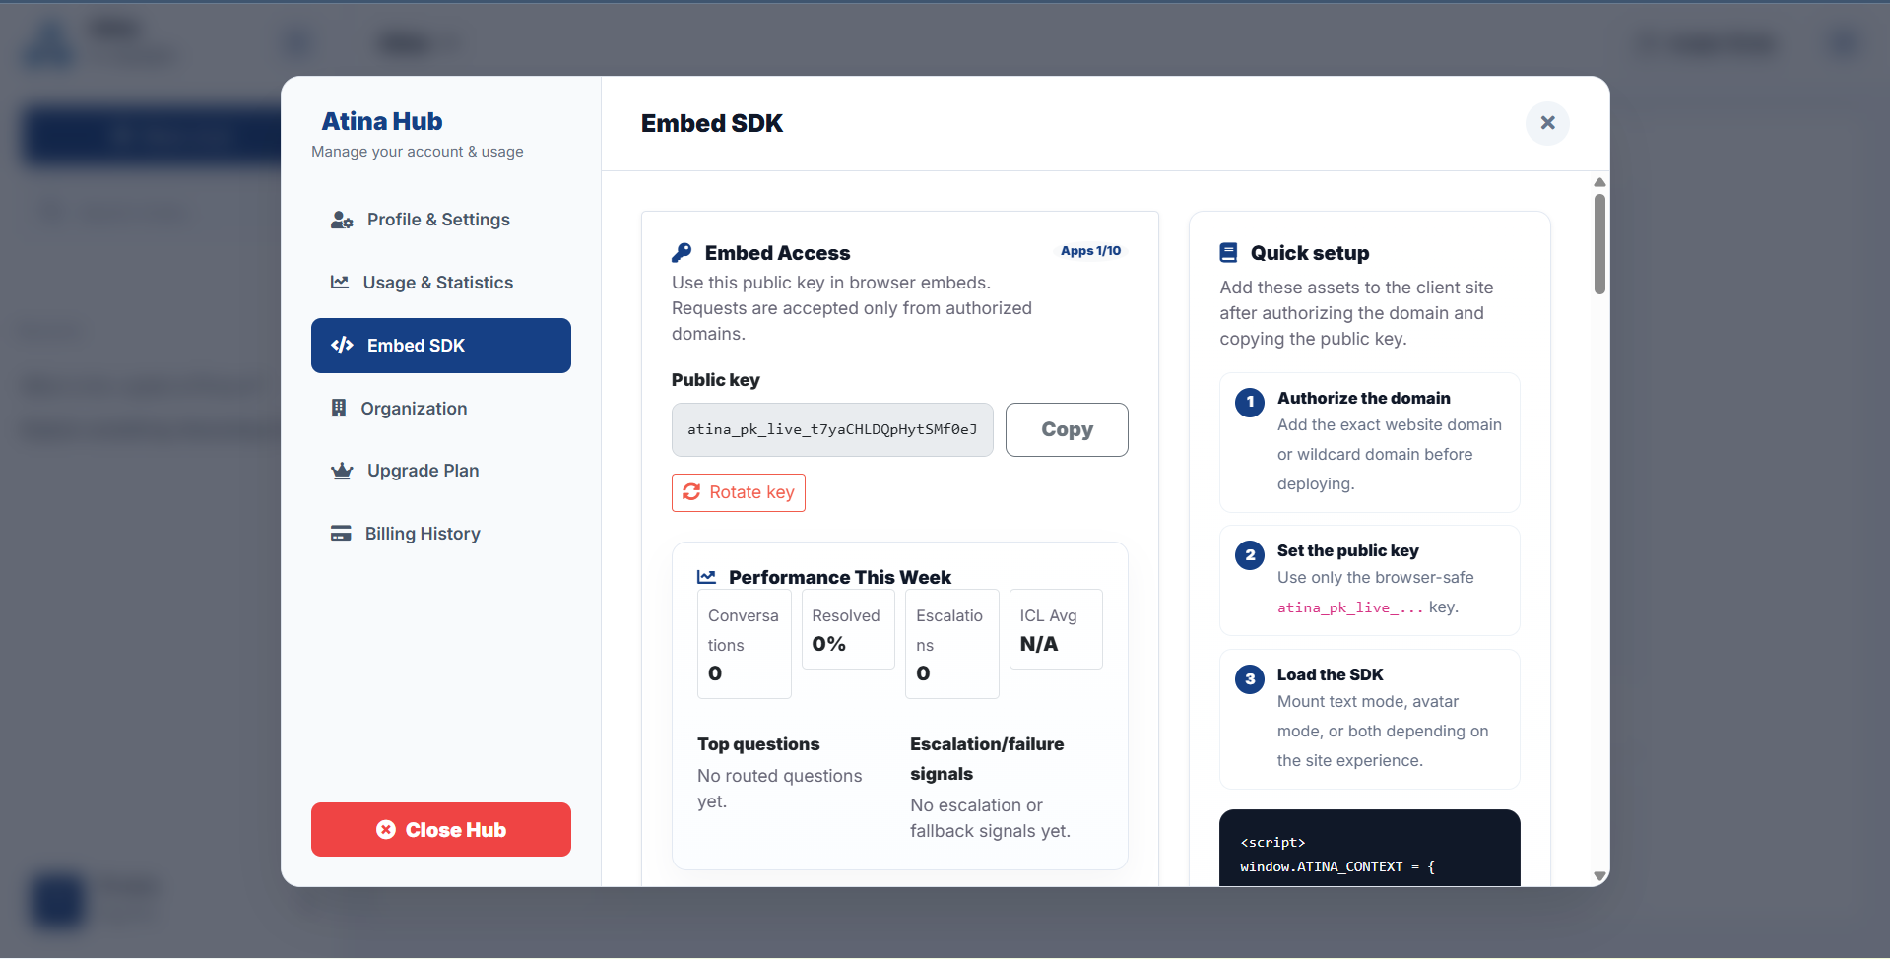This screenshot has height=959, width=1890.
Task: Click the X circle icon in Close Hub
Action: coord(386,830)
